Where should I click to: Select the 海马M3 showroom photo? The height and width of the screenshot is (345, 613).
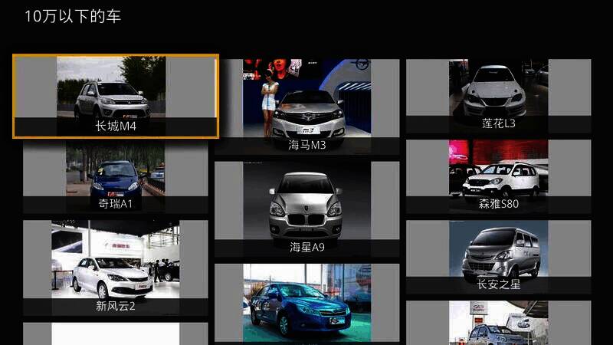point(306,96)
